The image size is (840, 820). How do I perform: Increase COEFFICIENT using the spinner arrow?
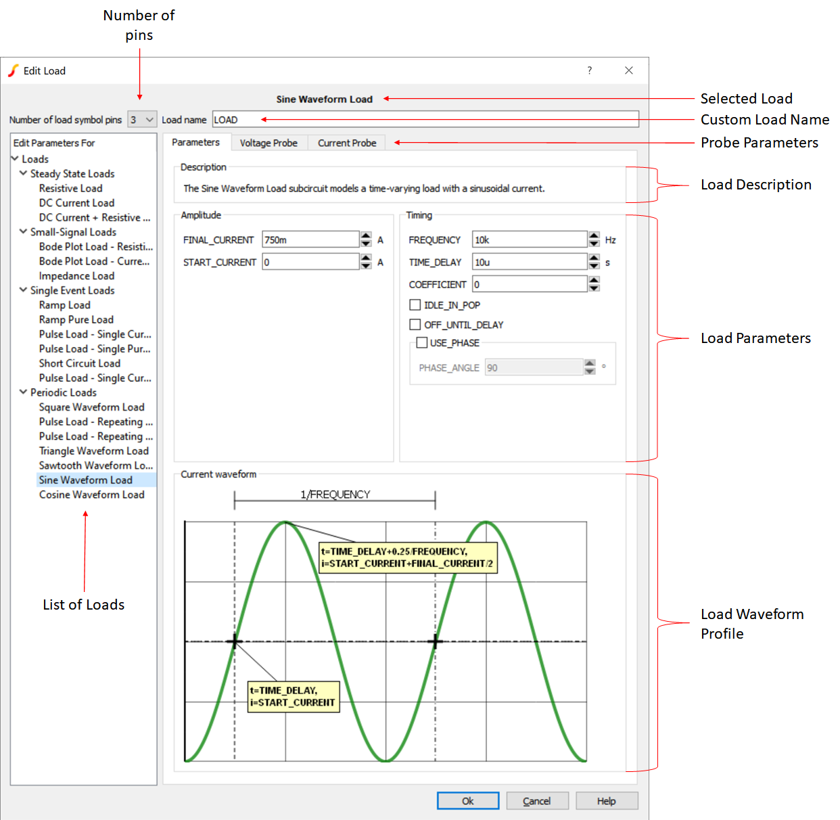coord(594,280)
